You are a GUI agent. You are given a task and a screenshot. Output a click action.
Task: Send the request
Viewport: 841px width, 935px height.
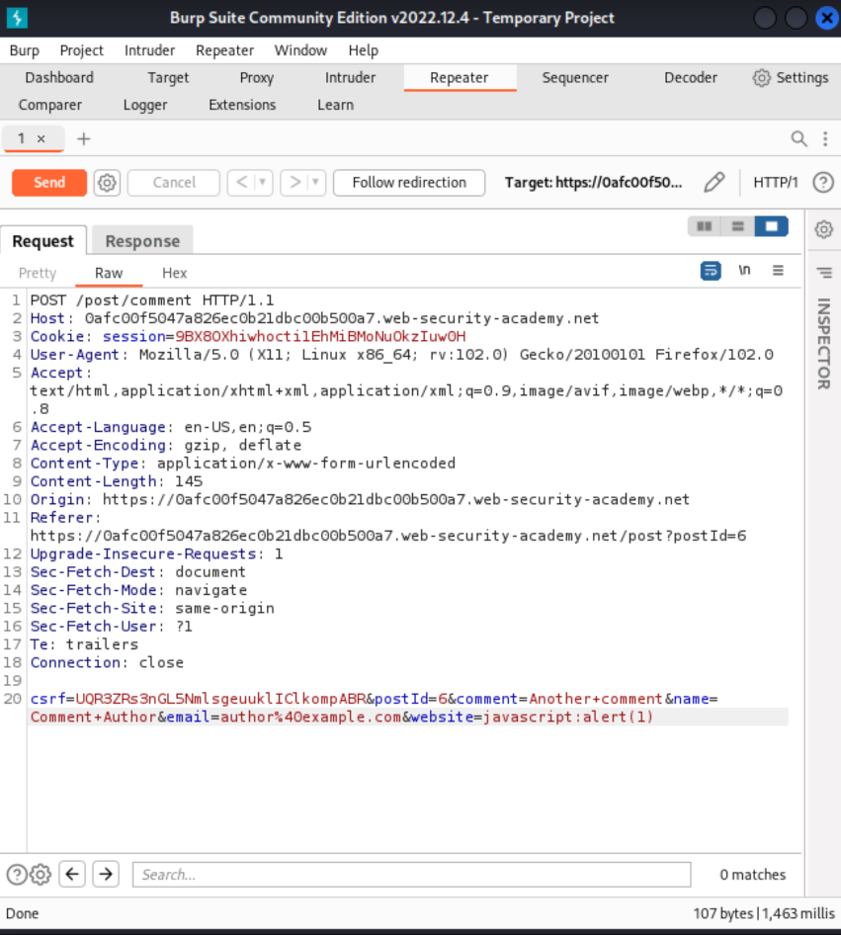click(49, 183)
